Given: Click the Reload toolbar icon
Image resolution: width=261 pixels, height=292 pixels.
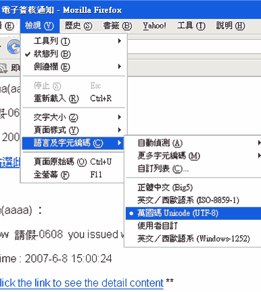Looking at the screenshot, I should pyautogui.click(x=14, y=47).
